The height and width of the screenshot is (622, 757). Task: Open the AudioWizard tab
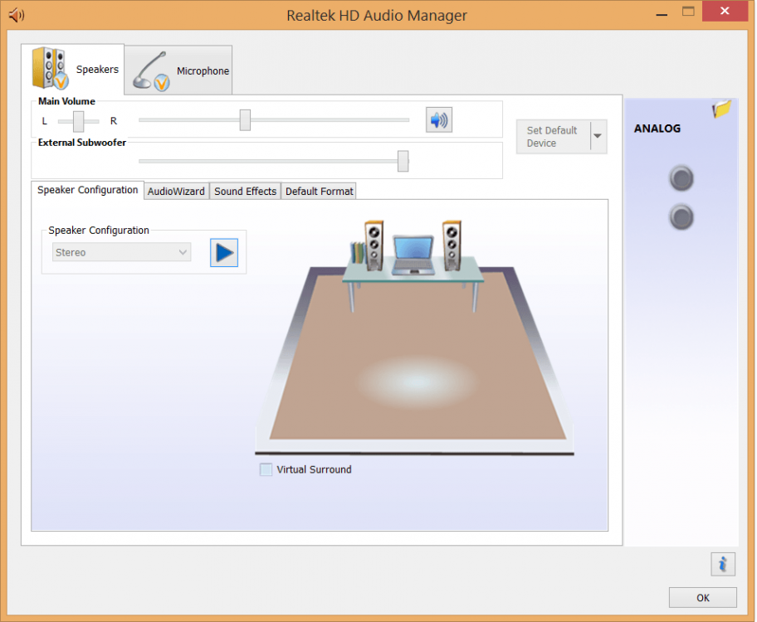point(176,191)
